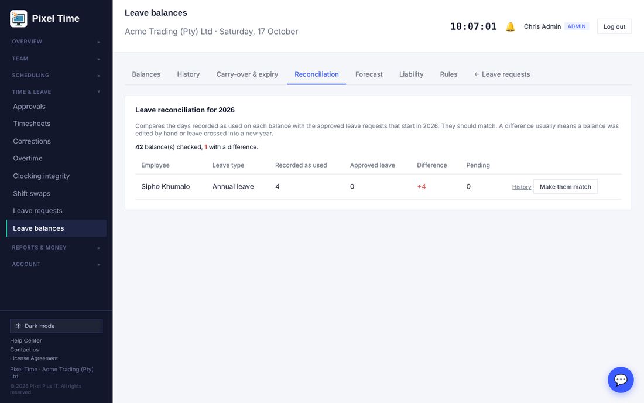Open History link in Sipho Khumalo row
Image resolution: width=644 pixels, height=403 pixels.
pos(522,187)
